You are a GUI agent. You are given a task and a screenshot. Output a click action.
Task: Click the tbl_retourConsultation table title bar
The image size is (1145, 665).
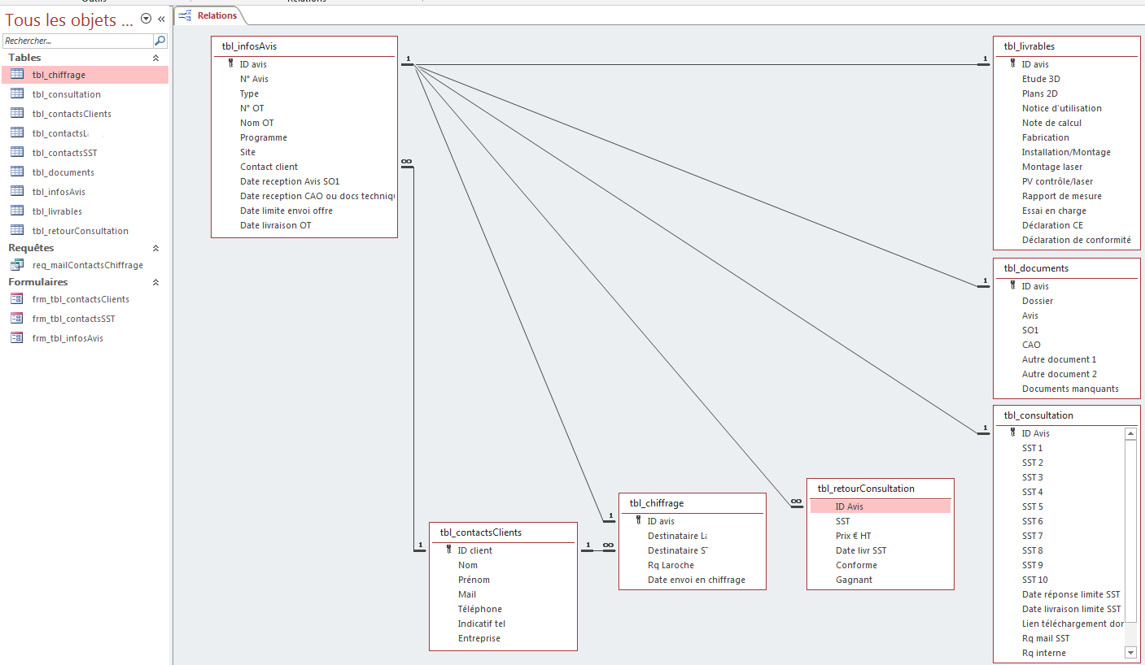(881, 488)
